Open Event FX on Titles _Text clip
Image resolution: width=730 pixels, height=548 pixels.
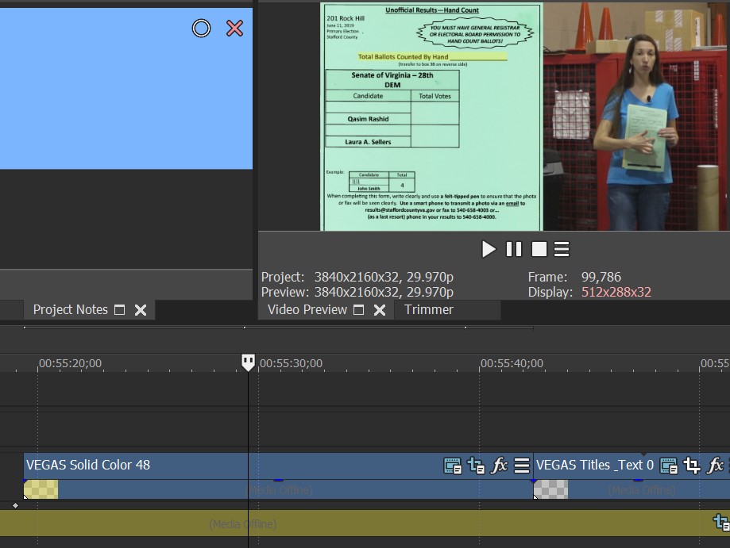click(715, 466)
